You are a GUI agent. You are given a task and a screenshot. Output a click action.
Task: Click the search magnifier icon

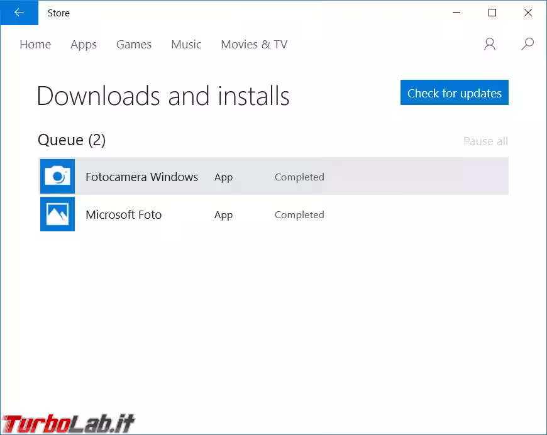(528, 44)
